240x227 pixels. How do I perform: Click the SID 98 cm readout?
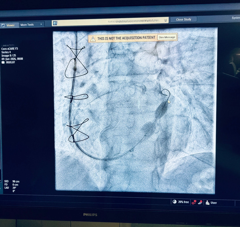coord(12,181)
